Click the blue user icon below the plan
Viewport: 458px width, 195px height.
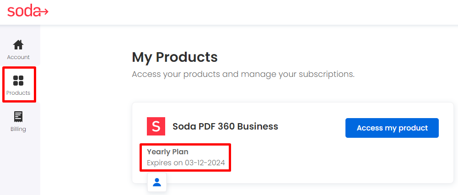pos(157,182)
